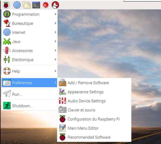Open the Internet menu category
Viewport: 161px width, 144px height.
(30, 32)
